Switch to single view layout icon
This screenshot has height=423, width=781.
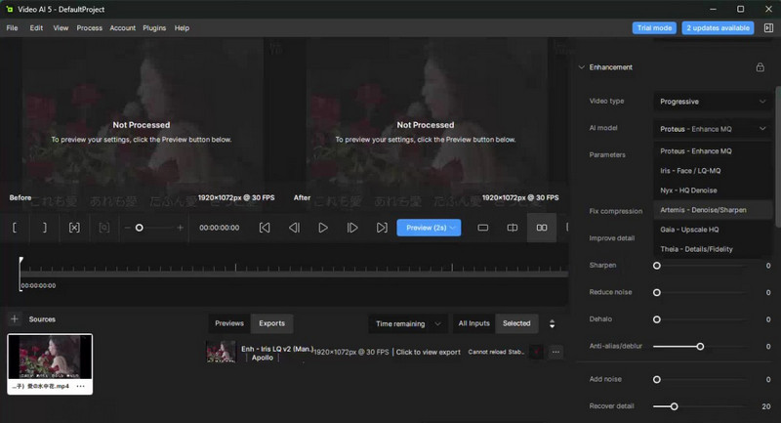point(482,228)
